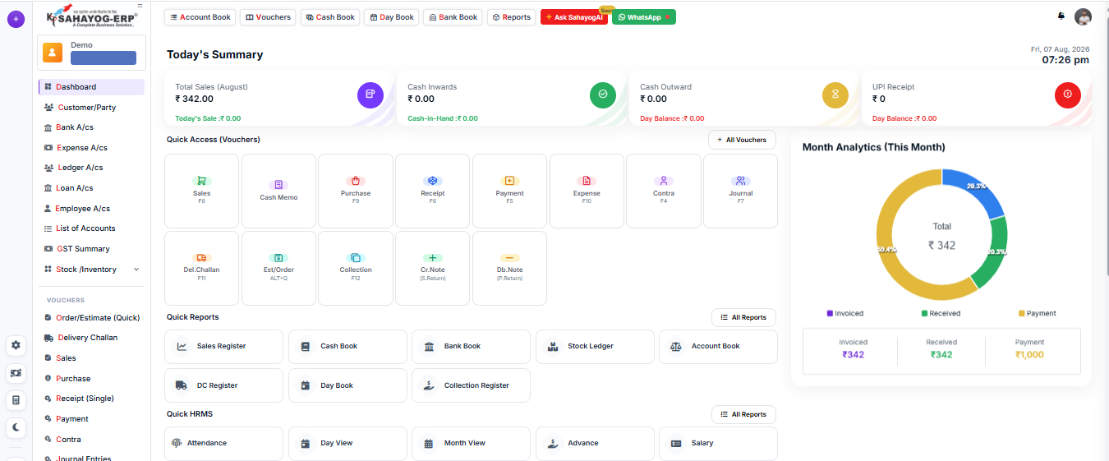Viewport: 1109px width, 461px height.
Task: Open the Attendance HRMS card
Action: click(223, 443)
